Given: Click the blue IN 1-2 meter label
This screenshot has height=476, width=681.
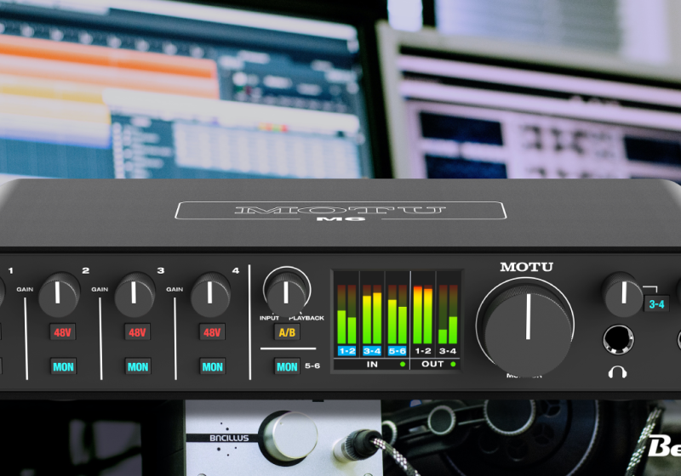Looking at the screenshot, I should click(x=347, y=351).
